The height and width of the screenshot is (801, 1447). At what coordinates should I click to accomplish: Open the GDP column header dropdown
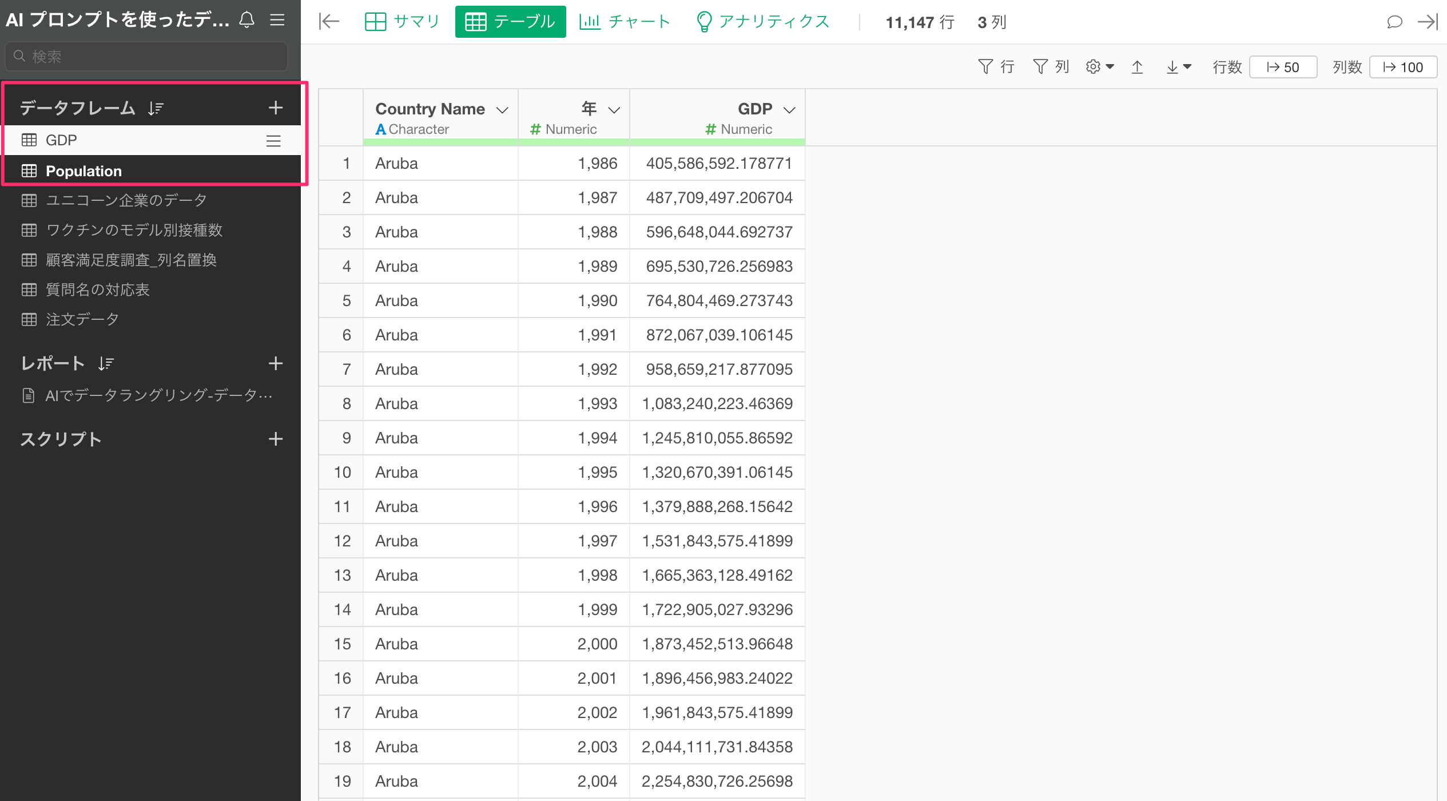click(x=789, y=110)
